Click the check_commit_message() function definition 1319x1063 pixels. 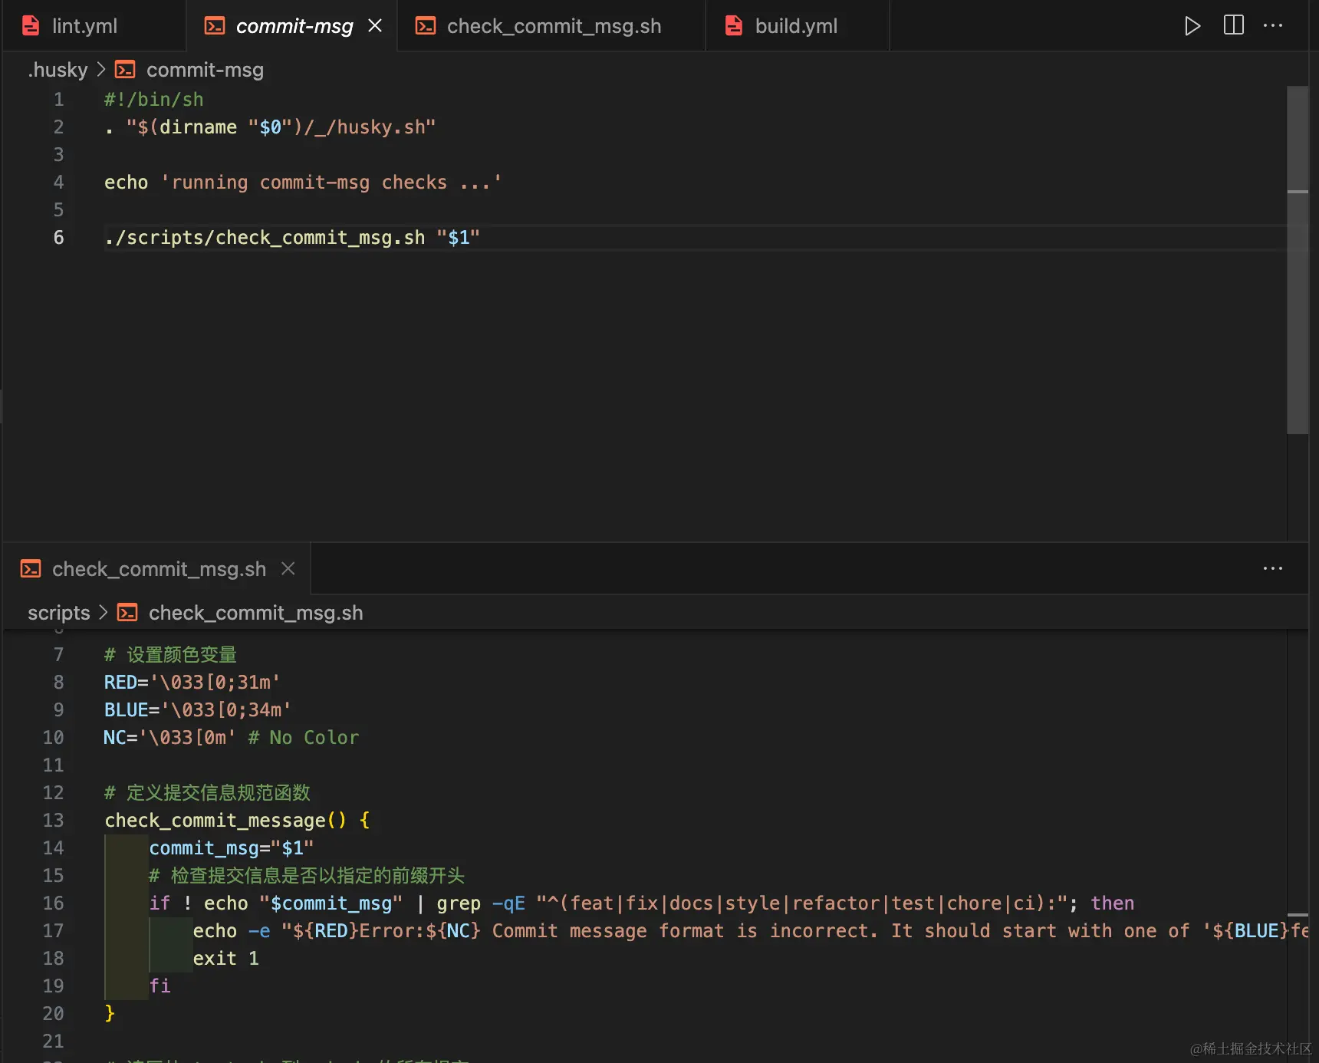[x=237, y=821]
